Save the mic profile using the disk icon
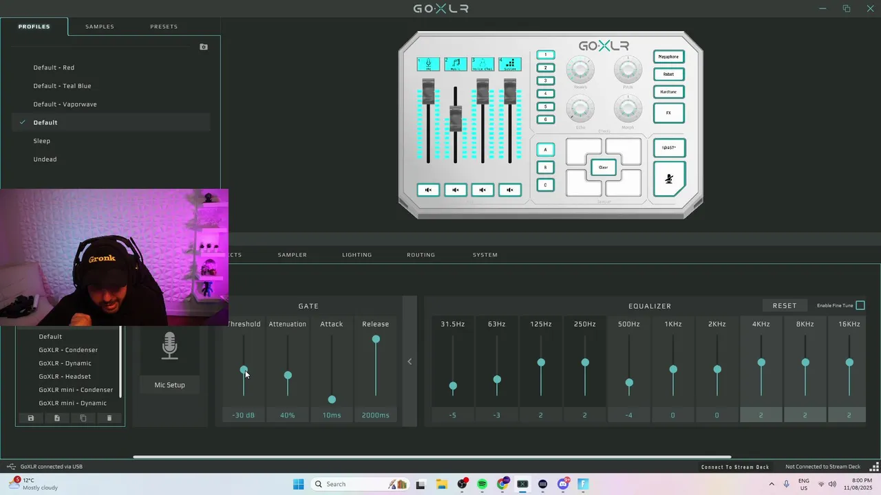The image size is (881, 495). pyautogui.click(x=30, y=418)
